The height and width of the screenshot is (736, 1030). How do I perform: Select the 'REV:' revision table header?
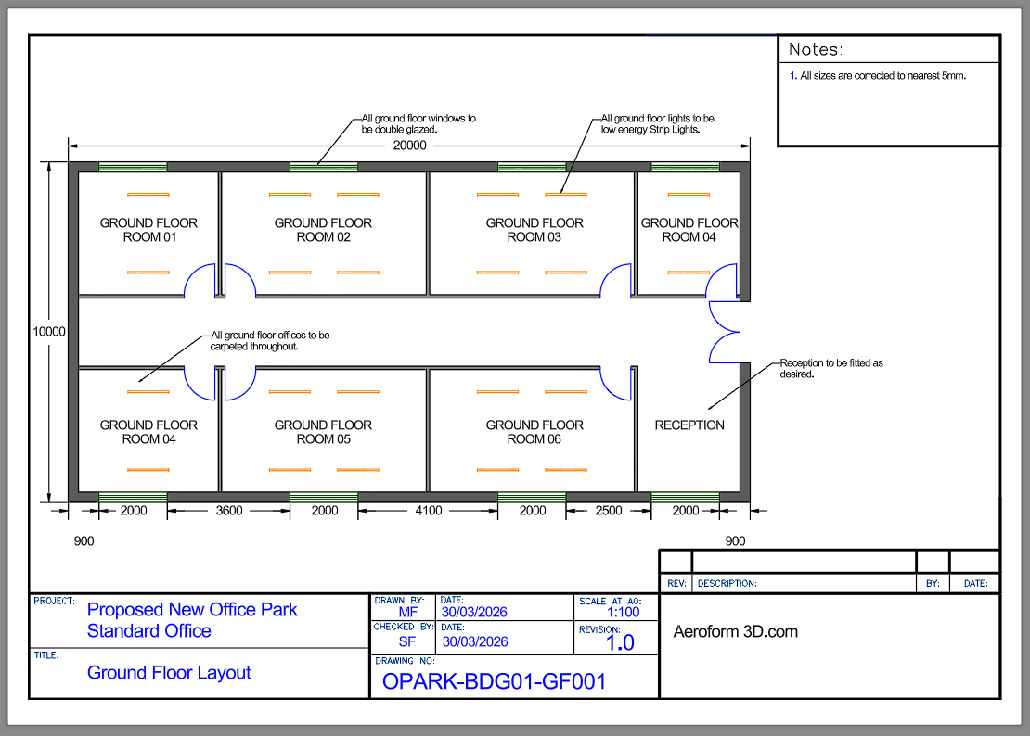(676, 583)
